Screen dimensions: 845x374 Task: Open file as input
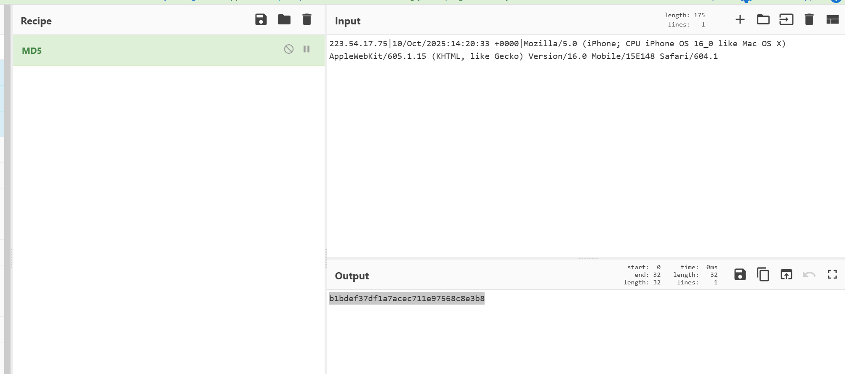tap(786, 19)
